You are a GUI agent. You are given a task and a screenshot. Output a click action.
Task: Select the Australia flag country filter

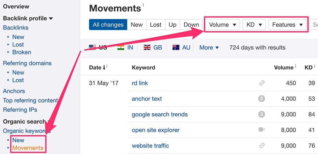181,47
